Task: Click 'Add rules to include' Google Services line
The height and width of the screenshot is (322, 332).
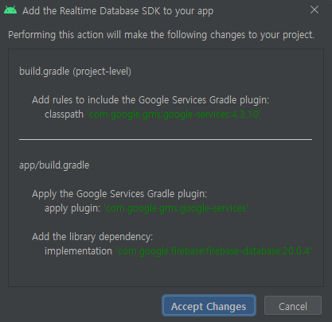Action: [x=150, y=100]
